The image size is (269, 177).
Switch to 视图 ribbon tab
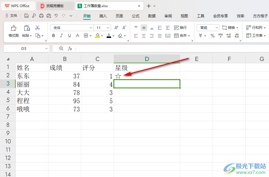tap(184, 16)
